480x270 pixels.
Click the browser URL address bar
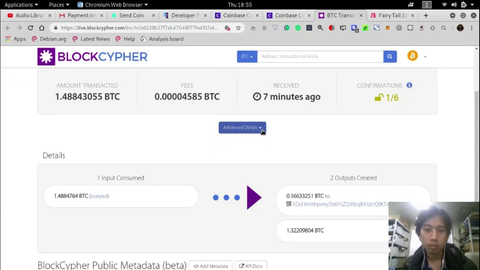[139, 28]
